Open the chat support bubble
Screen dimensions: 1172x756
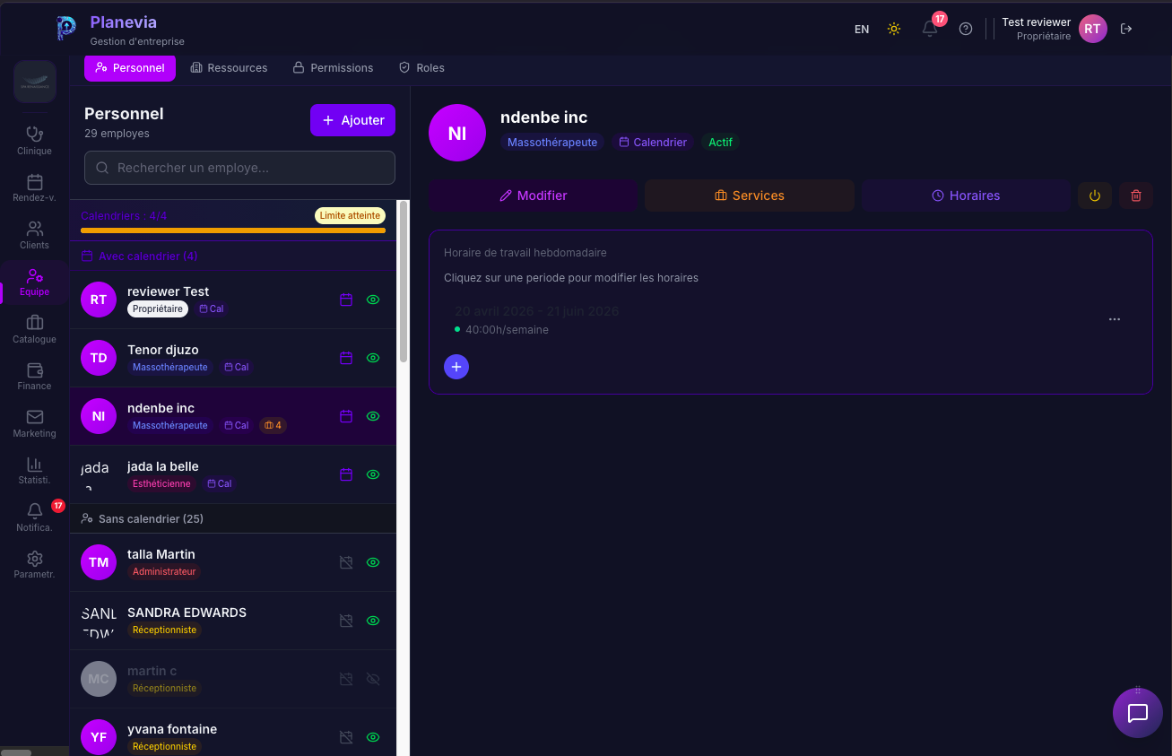coord(1138,713)
